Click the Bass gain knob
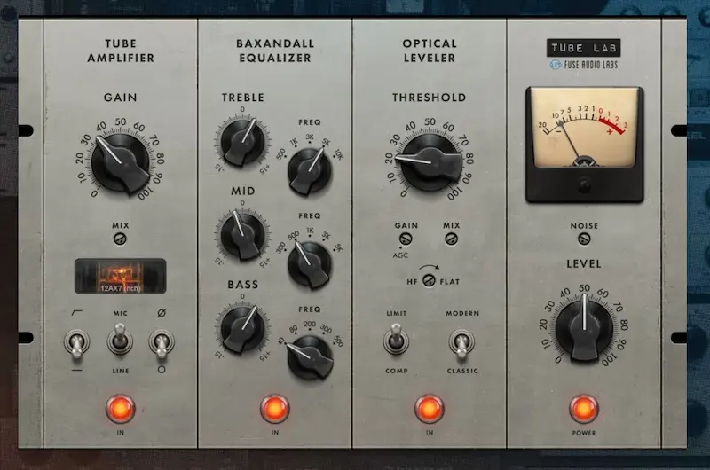Image resolution: width=710 pixels, height=470 pixels. coord(241,325)
